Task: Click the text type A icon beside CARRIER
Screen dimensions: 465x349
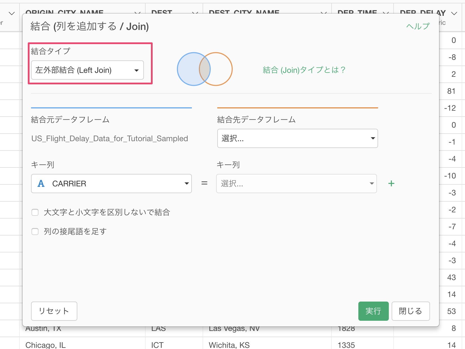Action: click(41, 184)
